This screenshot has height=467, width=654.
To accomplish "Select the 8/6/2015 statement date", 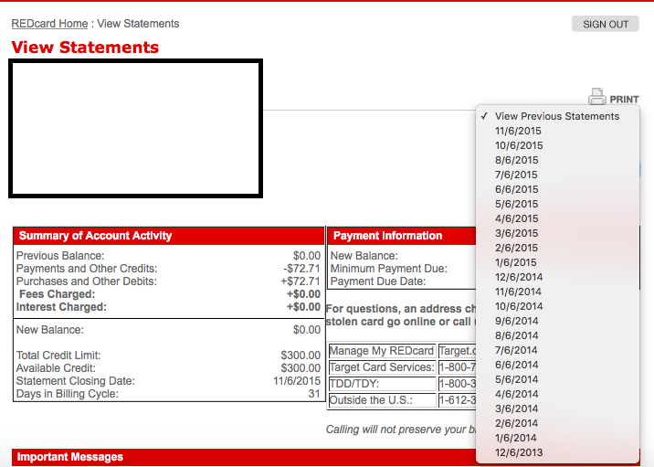I will coord(516,160).
